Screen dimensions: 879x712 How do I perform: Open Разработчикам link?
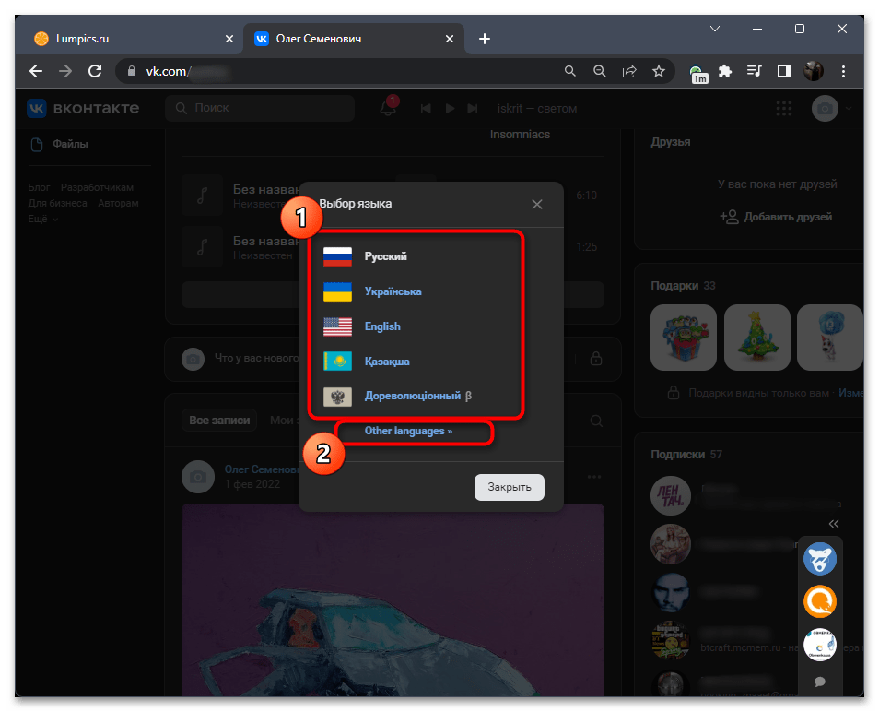click(97, 187)
